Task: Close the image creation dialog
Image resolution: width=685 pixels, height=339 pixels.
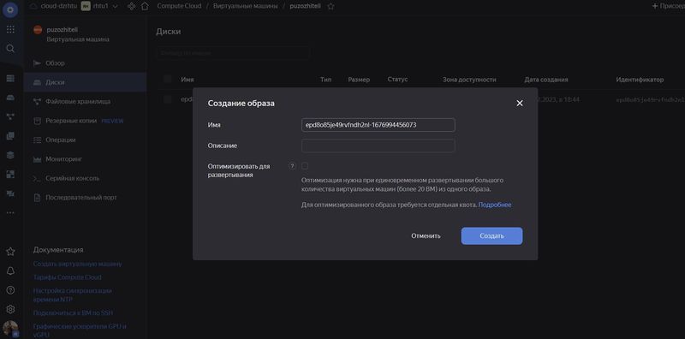Action: coord(520,103)
